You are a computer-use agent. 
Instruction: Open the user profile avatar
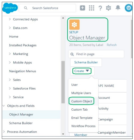(129, 8)
